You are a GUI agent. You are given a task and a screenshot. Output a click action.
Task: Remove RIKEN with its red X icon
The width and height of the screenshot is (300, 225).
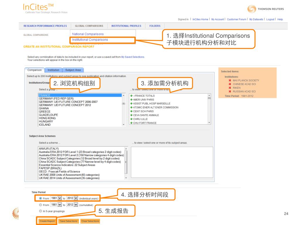point(230,88)
